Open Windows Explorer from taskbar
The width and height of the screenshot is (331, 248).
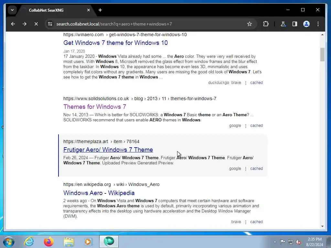(x=69, y=242)
